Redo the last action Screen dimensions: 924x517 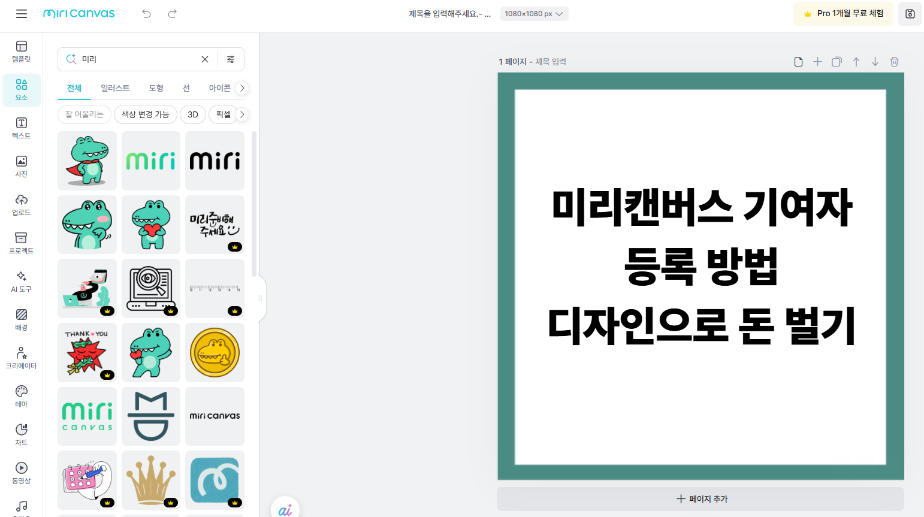(172, 14)
